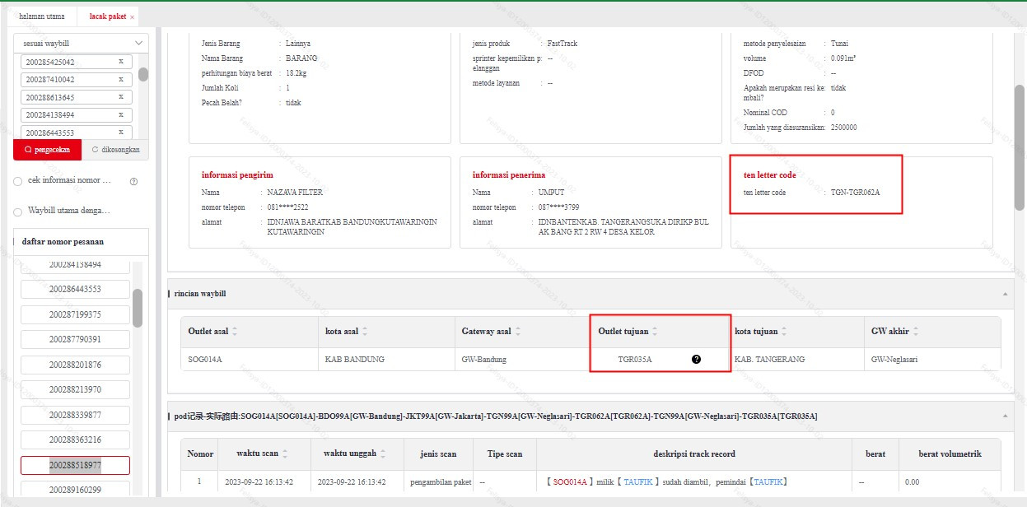Viewport: 1027px width, 507px height.
Task: Remove waybill 200285425042 from the list
Action: [121, 62]
